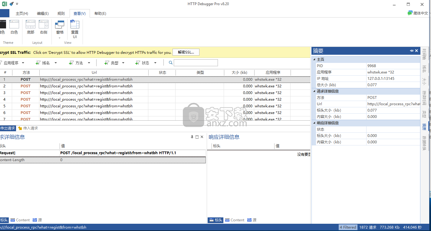Image resolution: width=431 pixels, height=231 pixels.
Task: Sort by the Url column header
Action: (94, 73)
